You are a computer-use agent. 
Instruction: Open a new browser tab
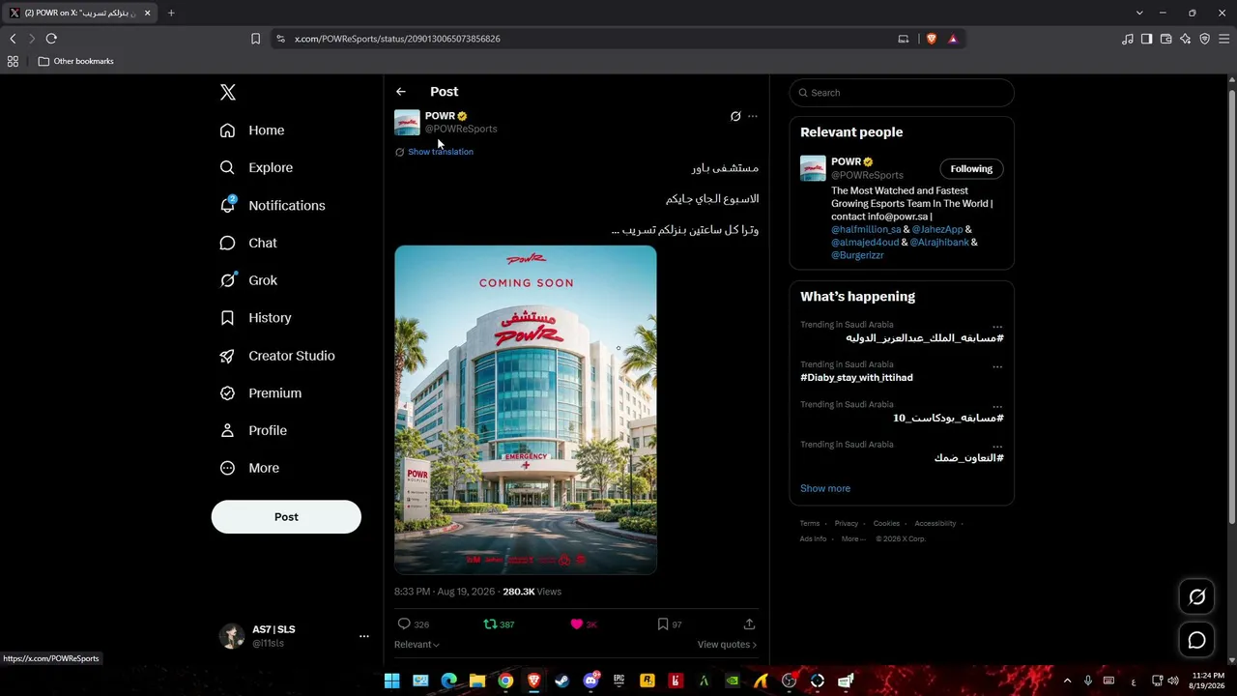coord(171,13)
